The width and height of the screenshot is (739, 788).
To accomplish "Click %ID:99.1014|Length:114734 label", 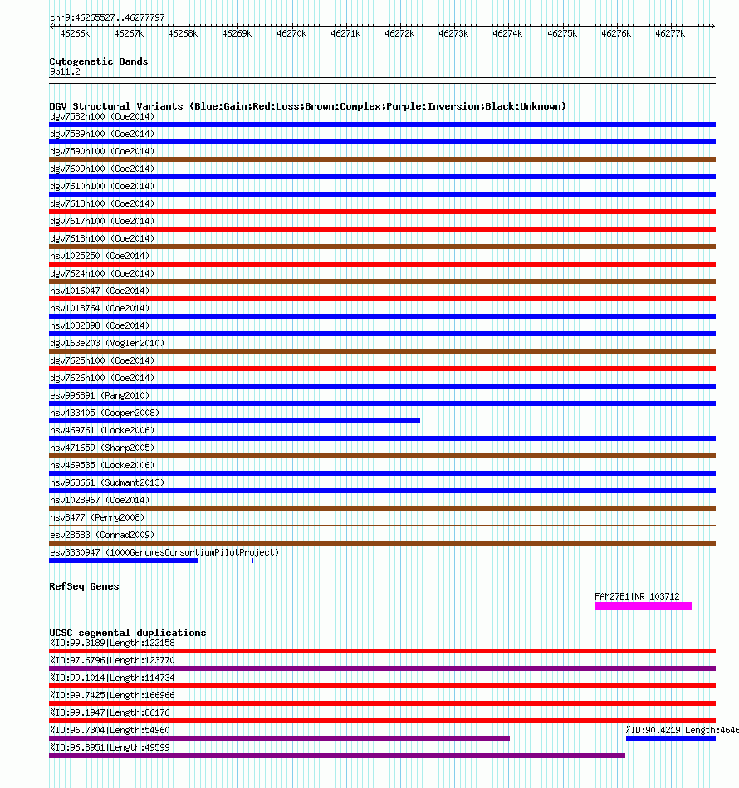I will [x=112, y=678].
